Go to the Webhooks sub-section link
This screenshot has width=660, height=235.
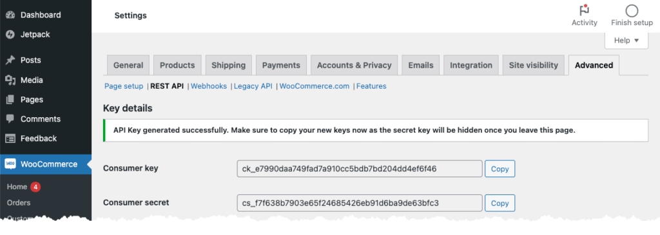point(209,86)
